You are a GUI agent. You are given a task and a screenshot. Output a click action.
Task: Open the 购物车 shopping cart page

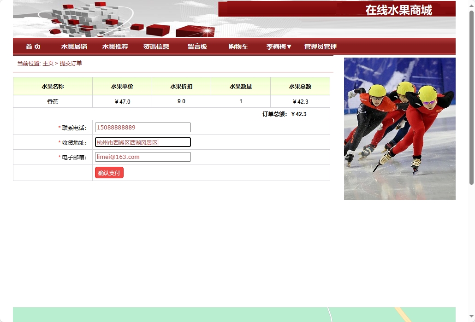pyautogui.click(x=237, y=47)
